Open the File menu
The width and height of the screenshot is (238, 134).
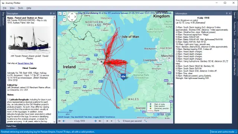coord(4,8)
